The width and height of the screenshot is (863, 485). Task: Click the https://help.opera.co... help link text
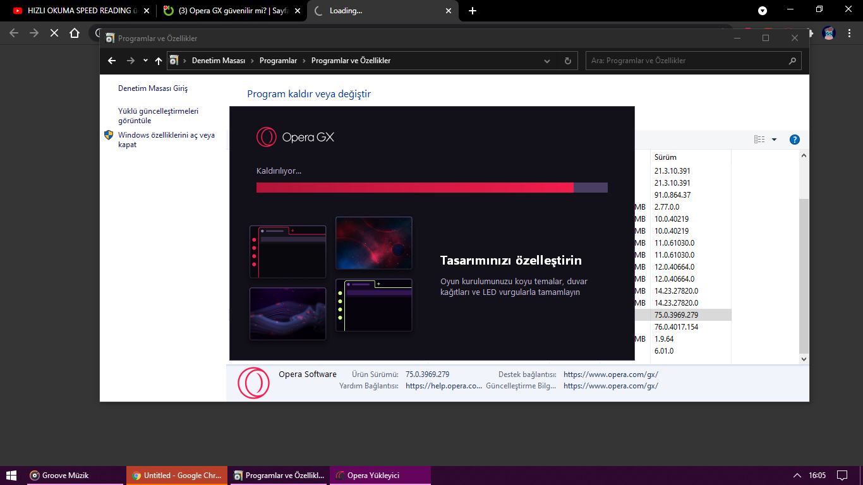click(444, 386)
